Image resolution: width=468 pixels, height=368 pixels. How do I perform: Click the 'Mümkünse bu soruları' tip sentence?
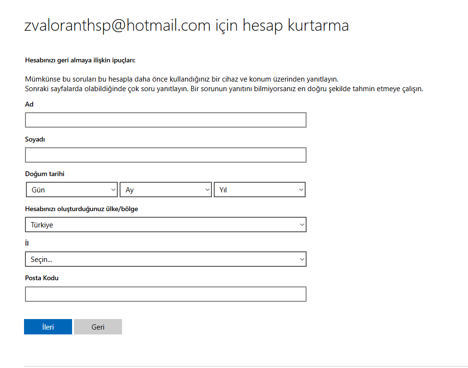(x=182, y=79)
